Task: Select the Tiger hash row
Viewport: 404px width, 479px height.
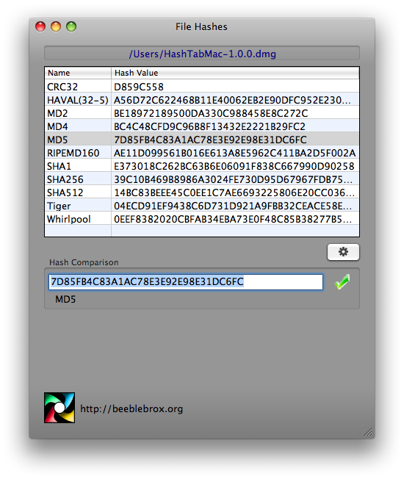Action: (202, 206)
